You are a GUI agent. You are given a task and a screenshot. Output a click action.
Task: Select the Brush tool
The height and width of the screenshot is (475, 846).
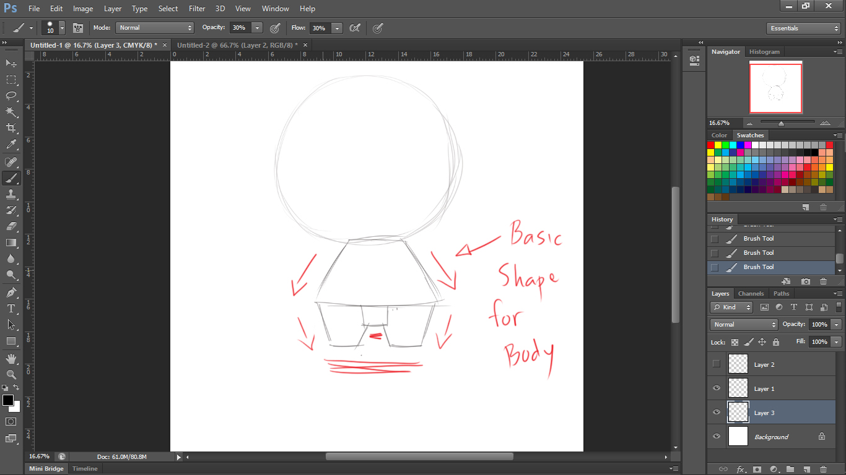11,178
